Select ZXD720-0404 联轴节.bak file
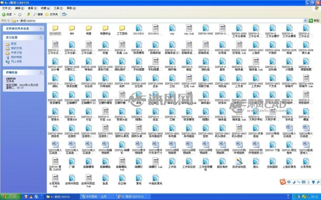Image resolution: width=321 pixels, height=200 pixels. [x=306, y=81]
